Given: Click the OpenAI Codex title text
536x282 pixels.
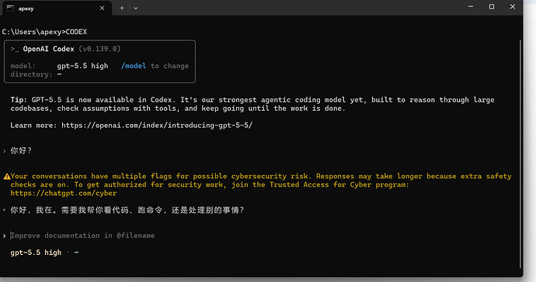Looking at the screenshot, I should pyautogui.click(x=48, y=49).
